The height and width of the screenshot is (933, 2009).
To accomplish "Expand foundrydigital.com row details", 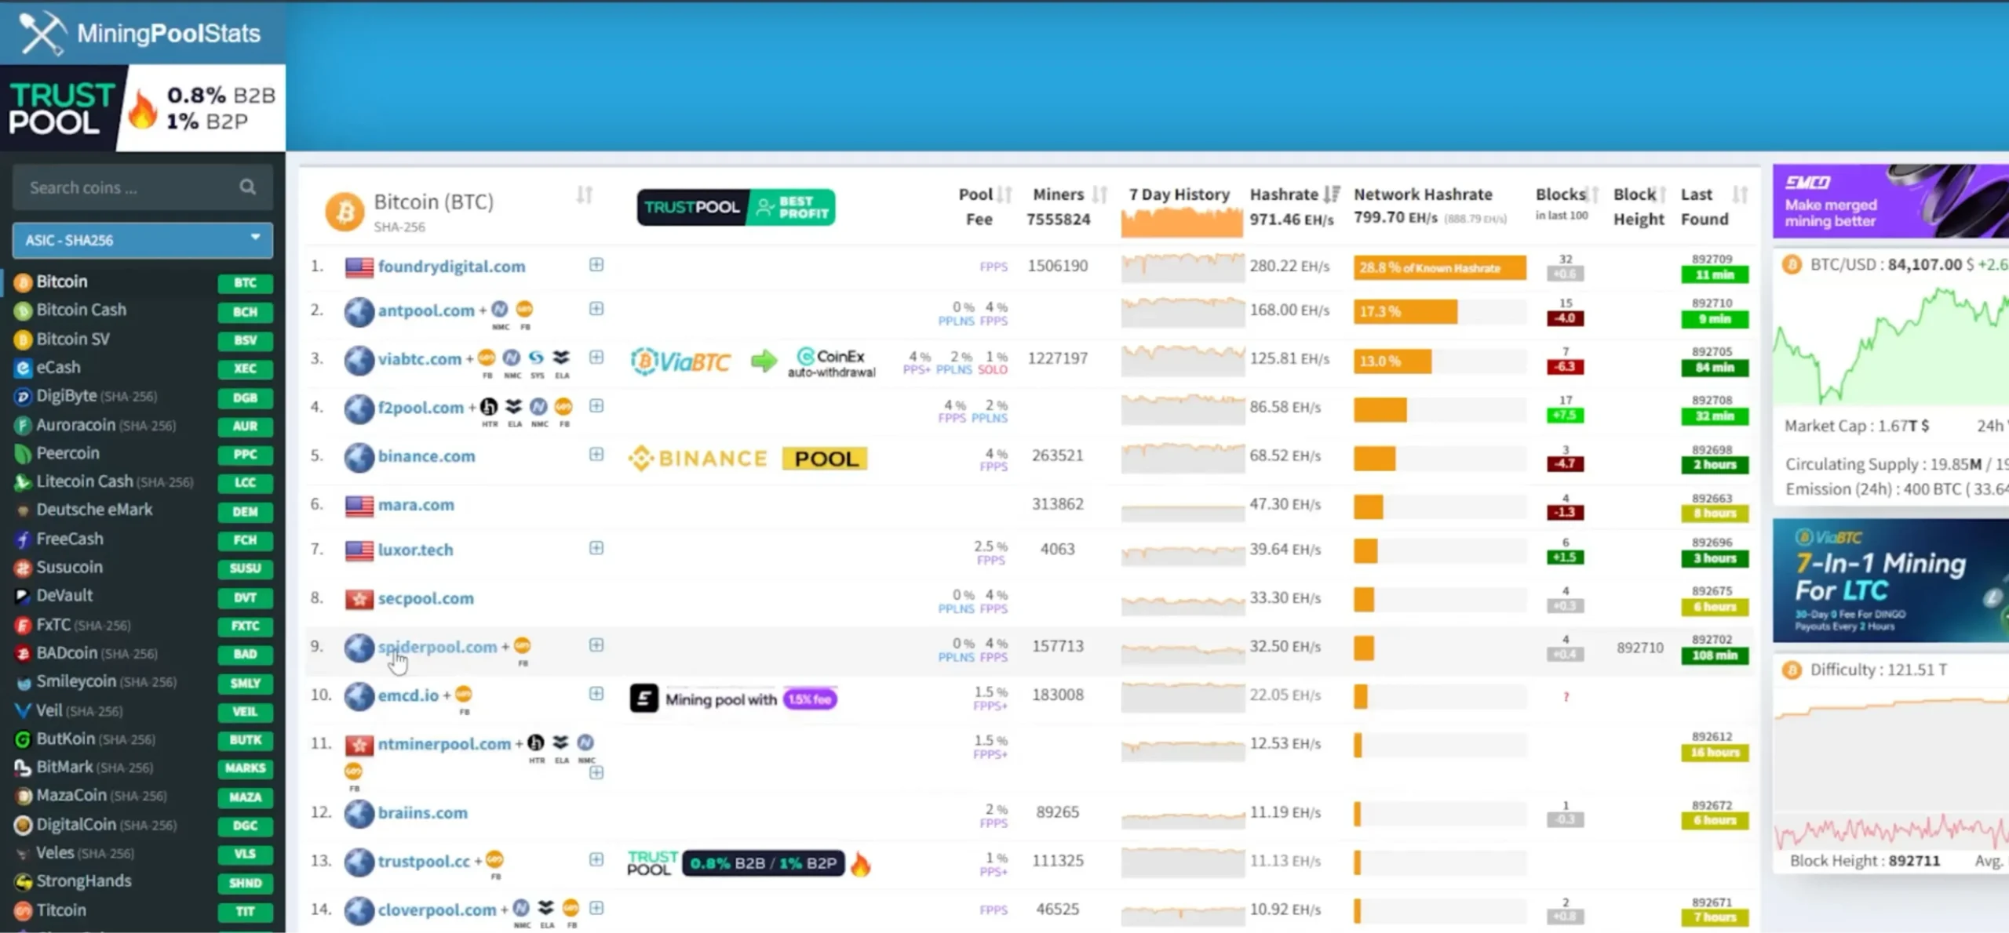I will (596, 264).
